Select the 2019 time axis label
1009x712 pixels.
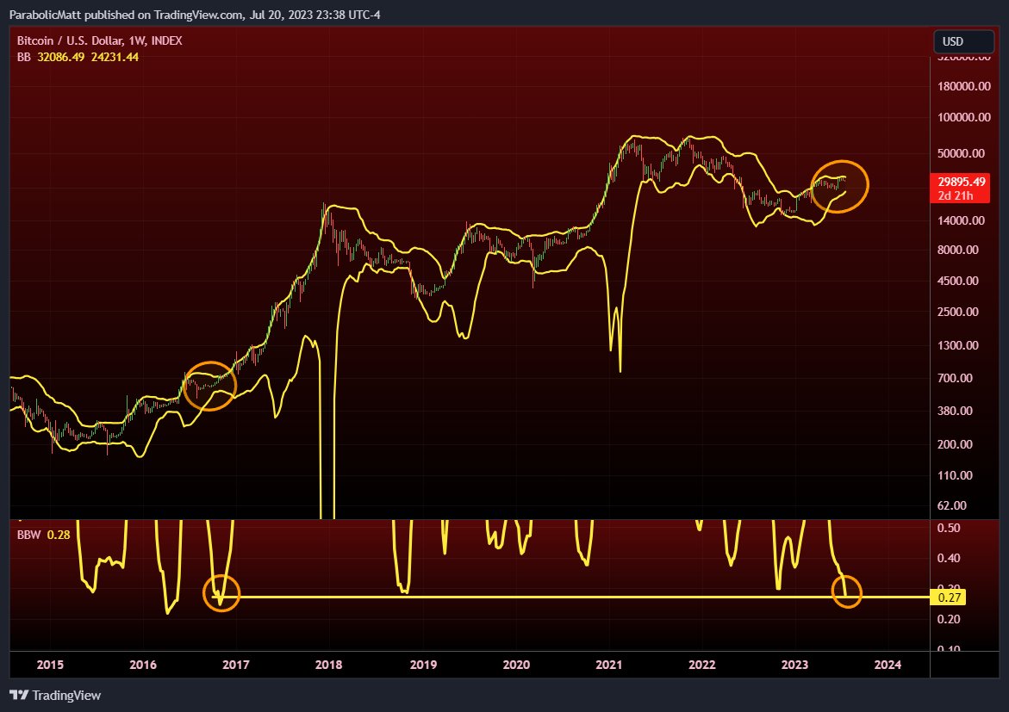[x=423, y=665]
